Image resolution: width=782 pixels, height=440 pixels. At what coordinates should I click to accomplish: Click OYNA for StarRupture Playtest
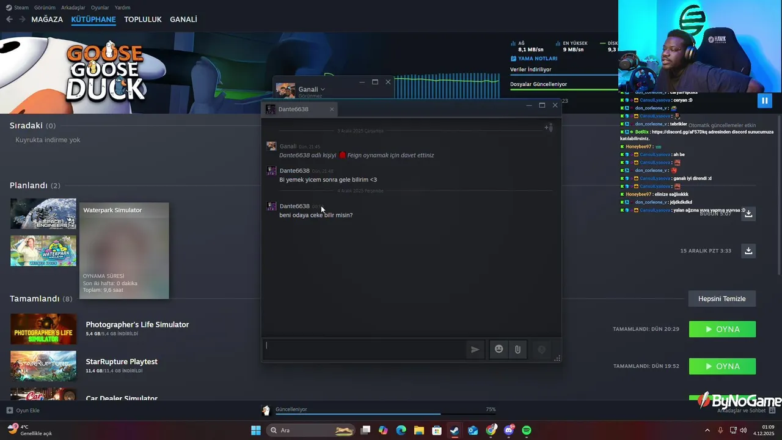click(x=722, y=367)
